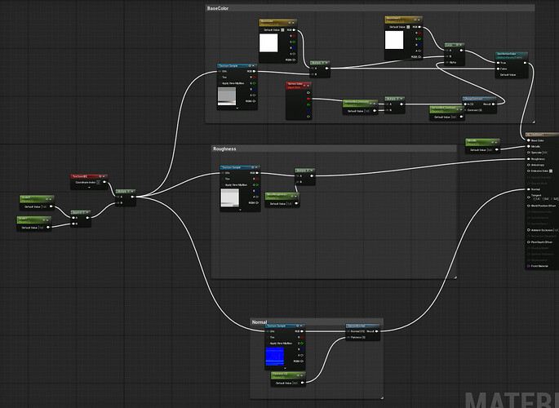Click the Metallic input pin on the material output
Viewport: 559px width, 408px height.
528,146
